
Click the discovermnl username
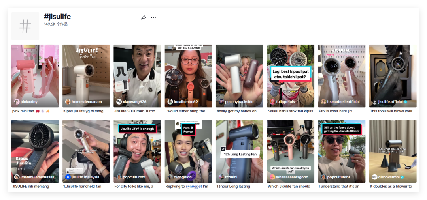[389, 177]
